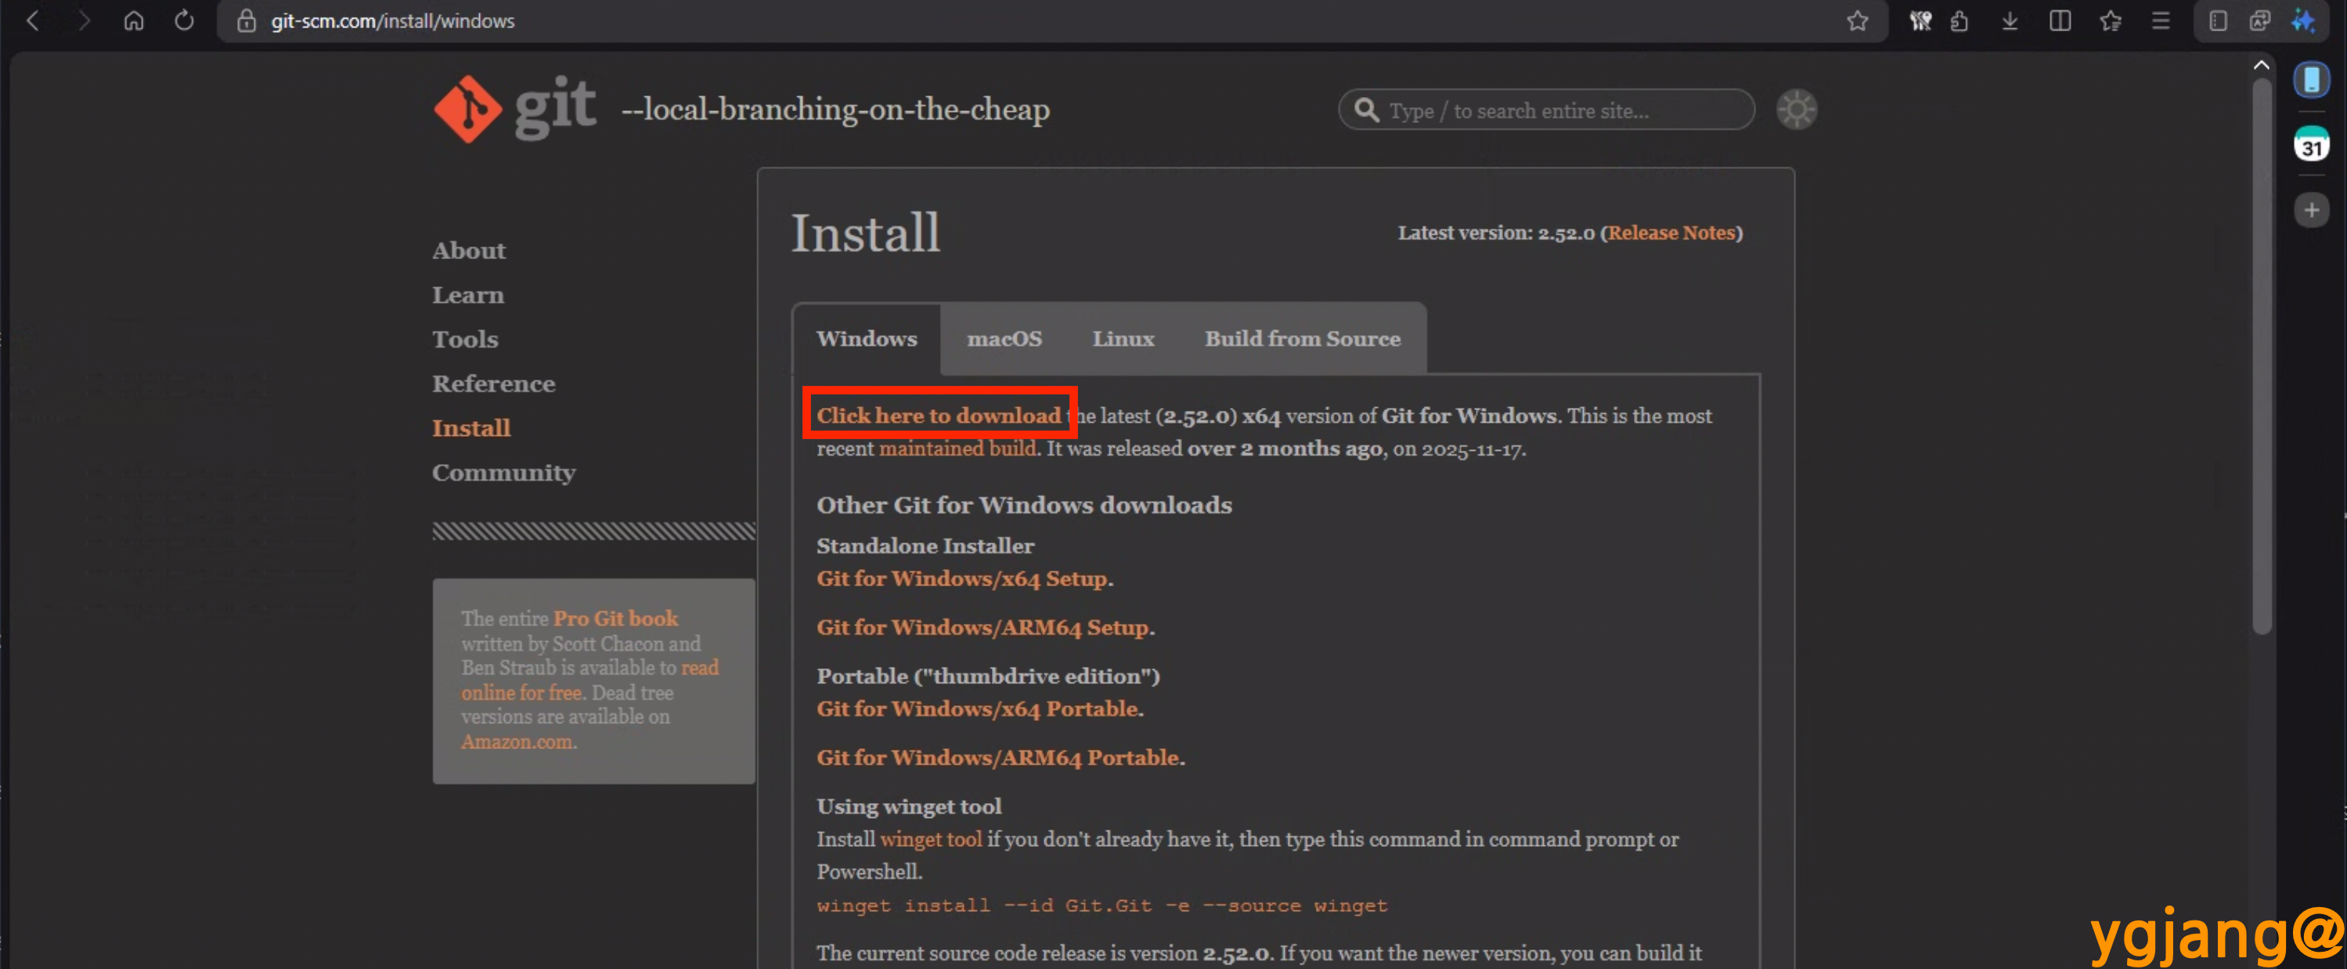The width and height of the screenshot is (2347, 969).
Task: Select the Windows tab
Action: [x=867, y=339]
